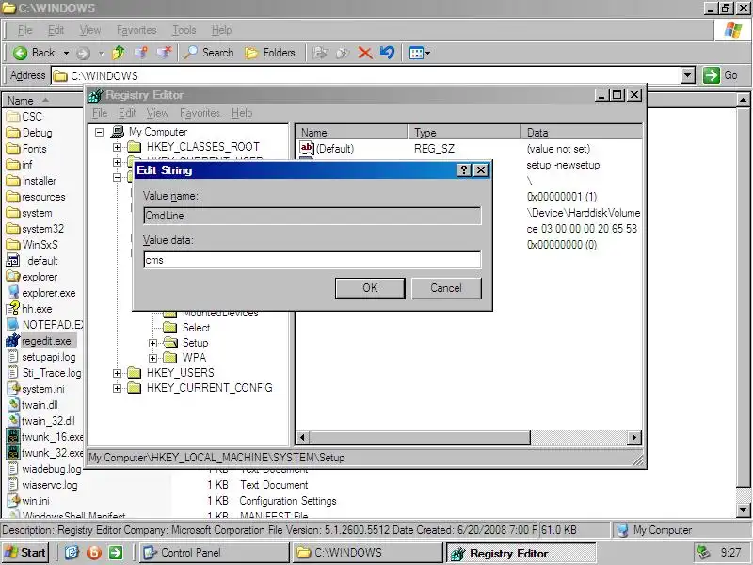Screen dimensions: 753x565
Task: Click registry pane horizontal scroll right arrow
Action: pos(634,438)
